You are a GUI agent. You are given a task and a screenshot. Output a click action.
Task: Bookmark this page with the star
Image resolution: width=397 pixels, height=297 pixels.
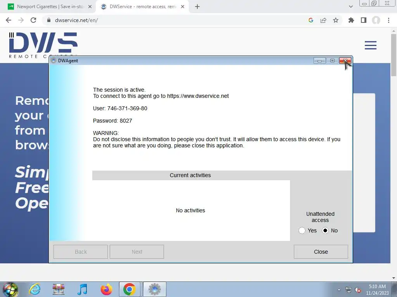click(336, 20)
